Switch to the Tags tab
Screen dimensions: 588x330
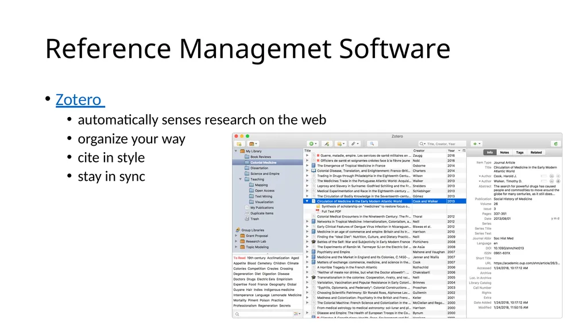[519, 153]
